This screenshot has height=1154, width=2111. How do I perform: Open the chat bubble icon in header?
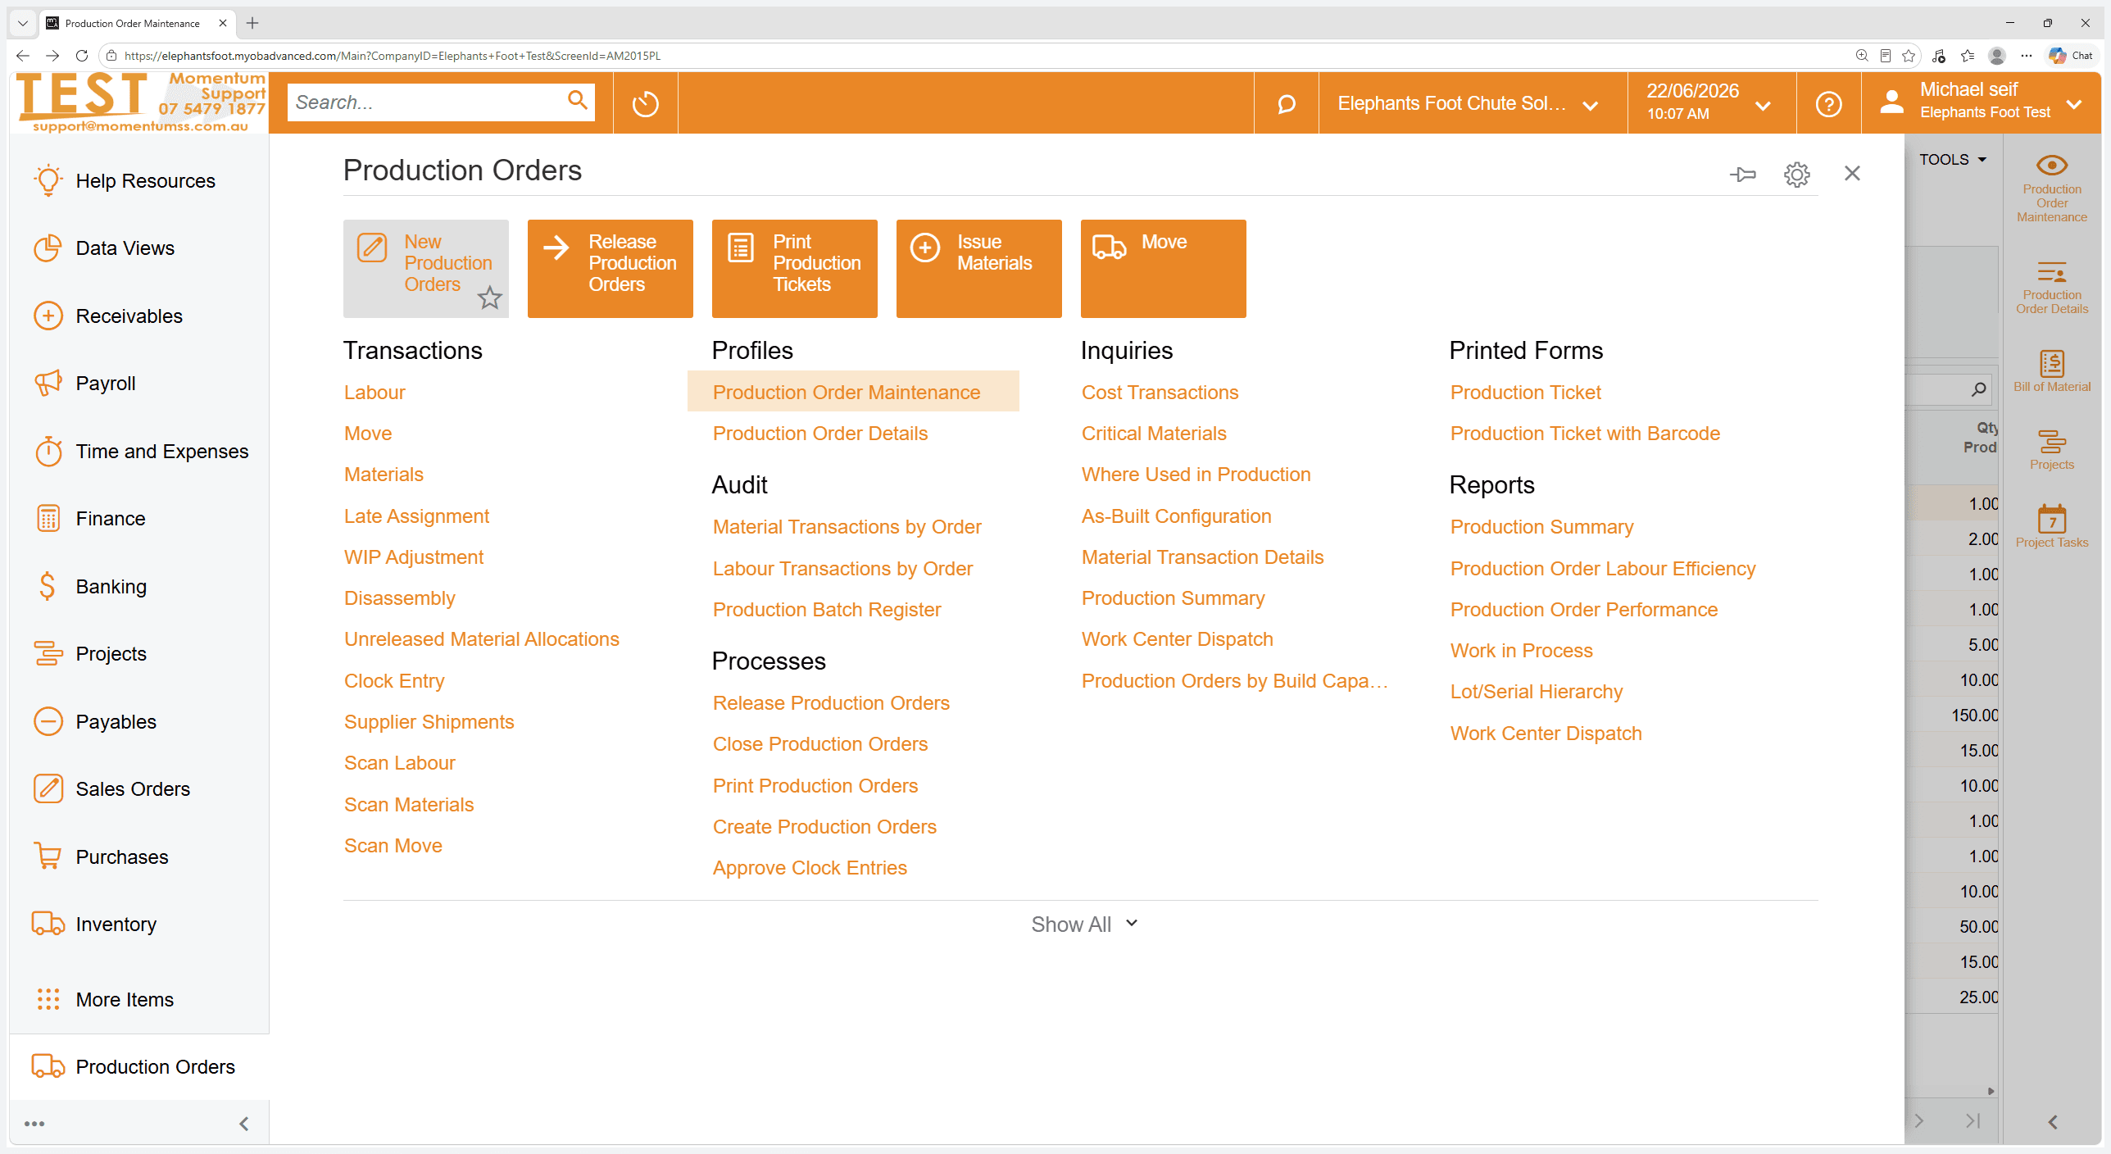point(1287,104)
